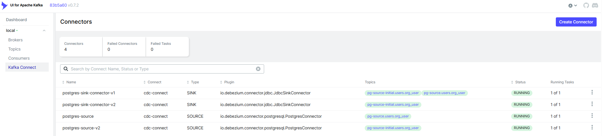Image resolution: width=602 pixels, height=136 pixels.
Task: Focus the connector search field
Action: click(162, 69)
